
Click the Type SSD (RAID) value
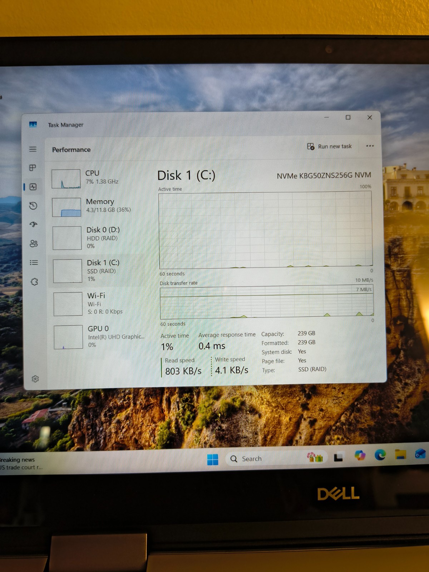point(312,369)
